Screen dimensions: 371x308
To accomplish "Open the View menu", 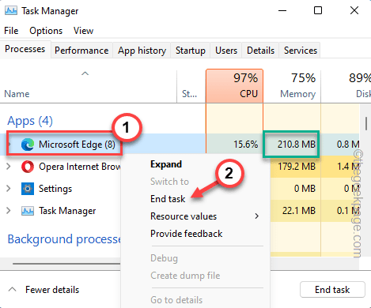I will (x=83, y=31).
